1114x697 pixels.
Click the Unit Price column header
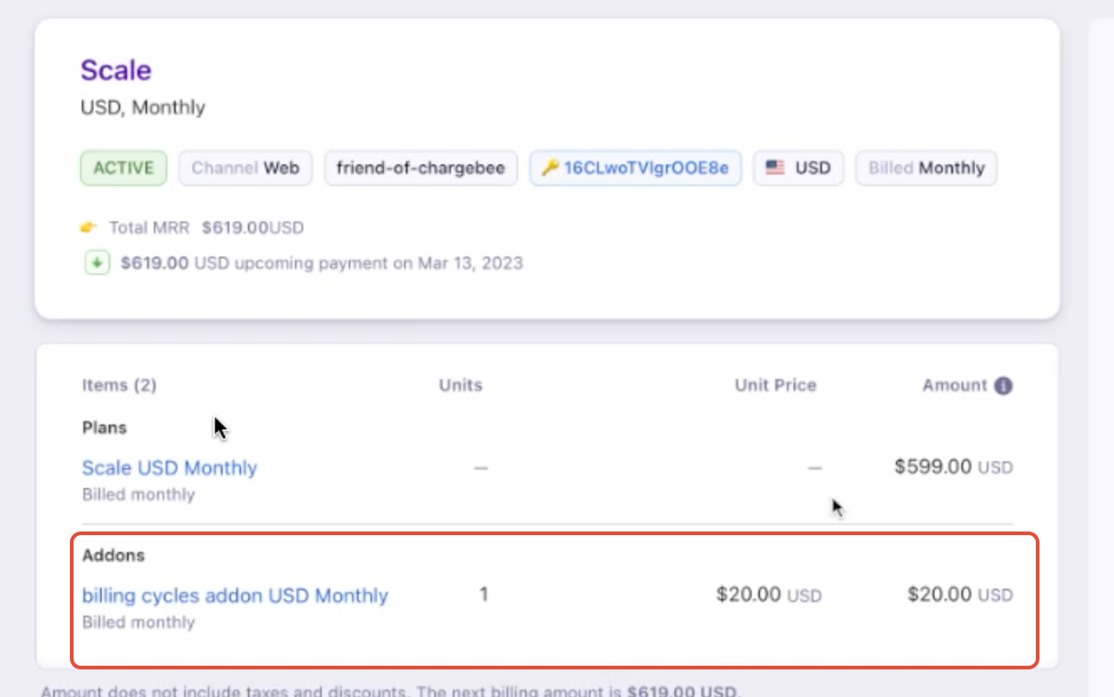point(775,385)
